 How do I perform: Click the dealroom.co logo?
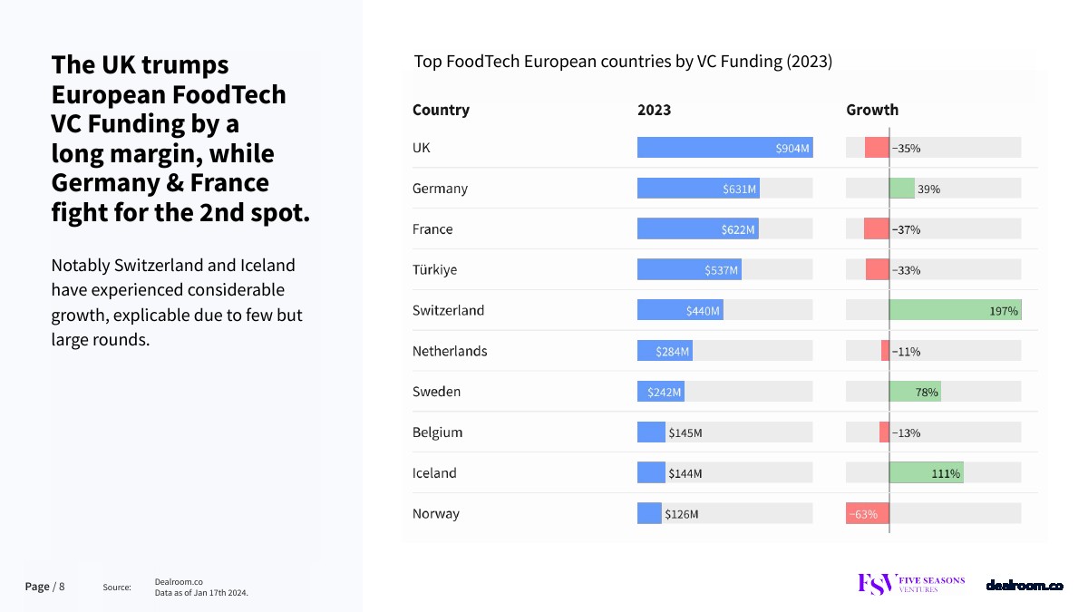[1025, 586]
